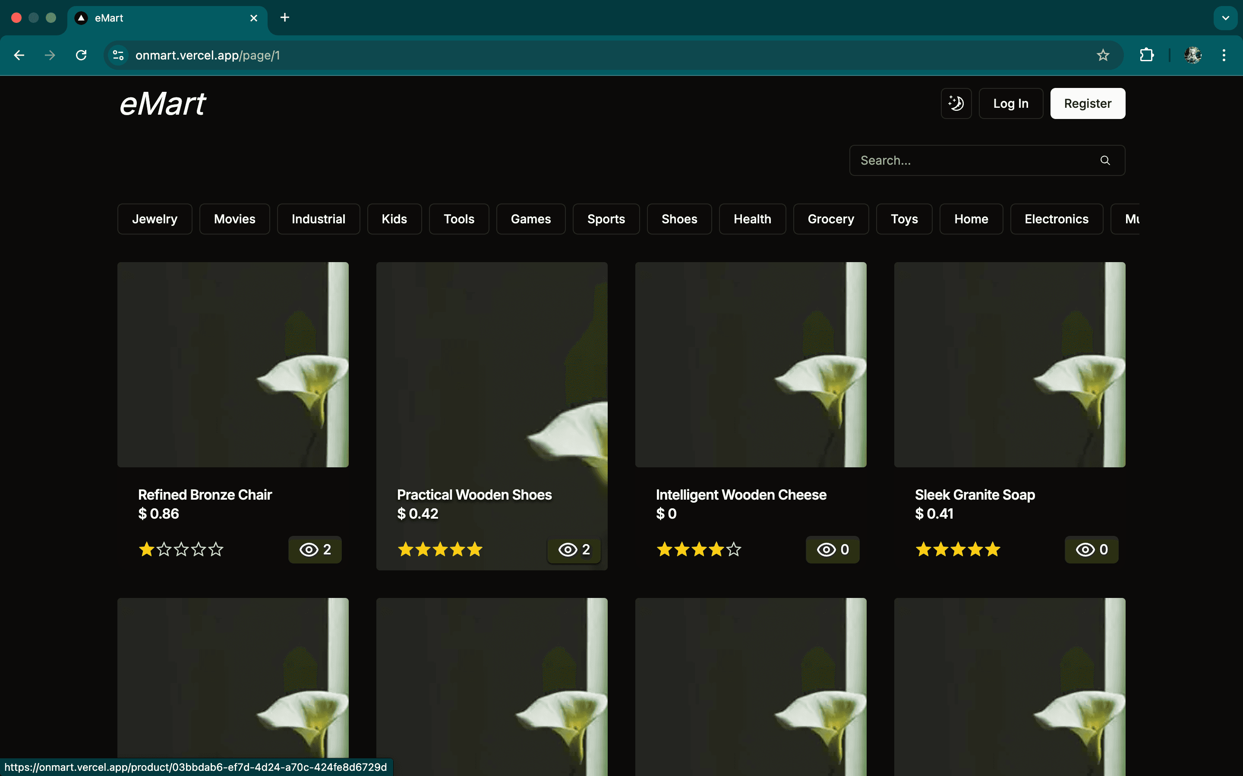Rate Intelligent Wooden Cheese using its fifth star
This screenshot has width=1243, height=776.
[734, 549]
